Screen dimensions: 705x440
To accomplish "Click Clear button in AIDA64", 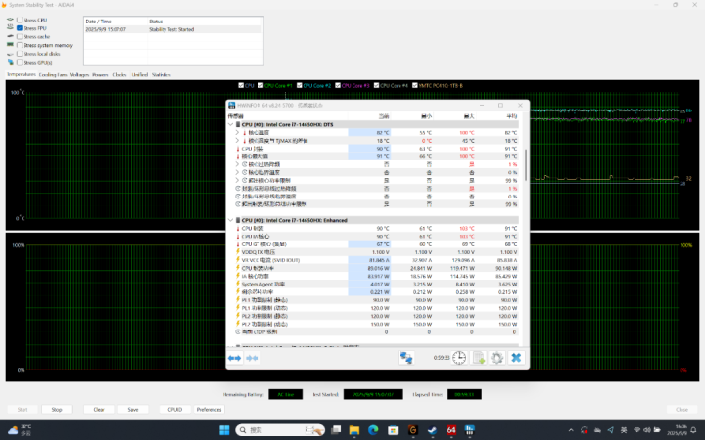I will pyautogui.click(x=99, y=410).
